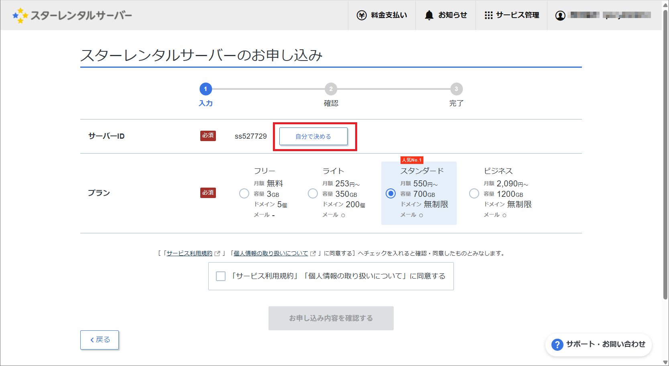Select the スタンダード plan radio button
This screenshot has height=366, width=669.
pos(390,194)
